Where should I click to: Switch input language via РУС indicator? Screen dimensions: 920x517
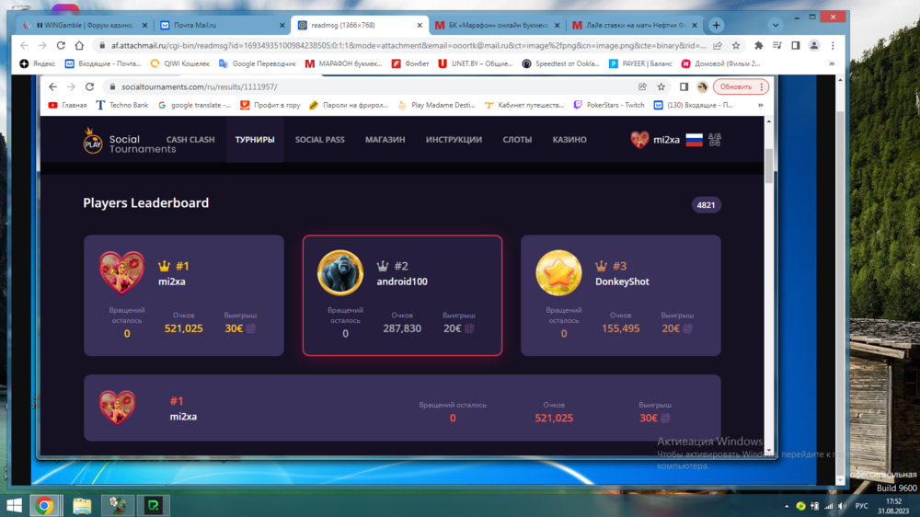click(861, 505)
